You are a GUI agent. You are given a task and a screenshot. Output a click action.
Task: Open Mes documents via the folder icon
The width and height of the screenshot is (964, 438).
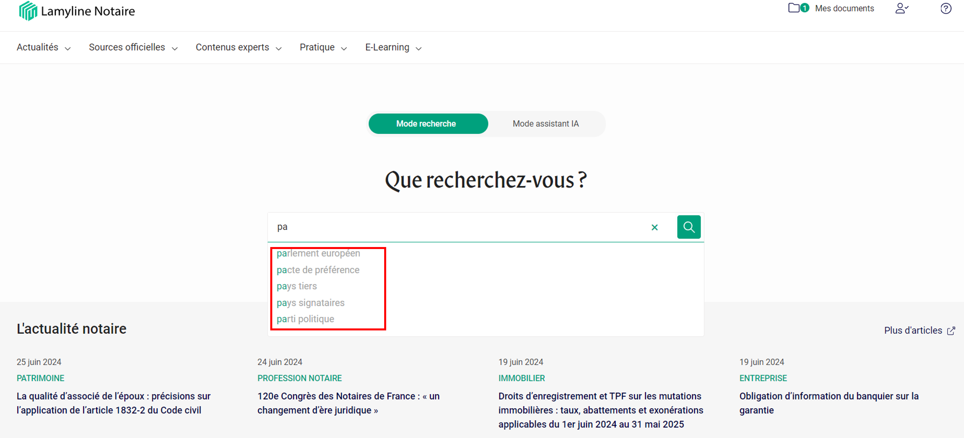point(794,8)
